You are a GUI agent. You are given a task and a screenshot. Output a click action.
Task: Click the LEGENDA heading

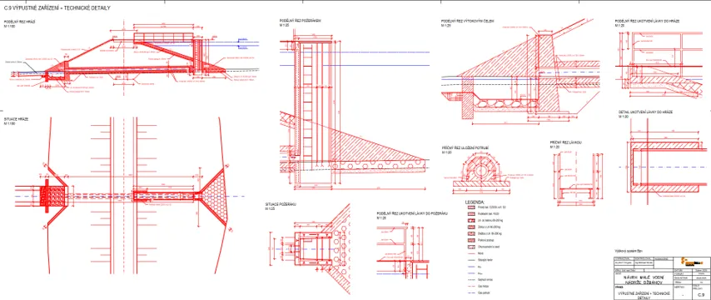click(x=475, y=202)
